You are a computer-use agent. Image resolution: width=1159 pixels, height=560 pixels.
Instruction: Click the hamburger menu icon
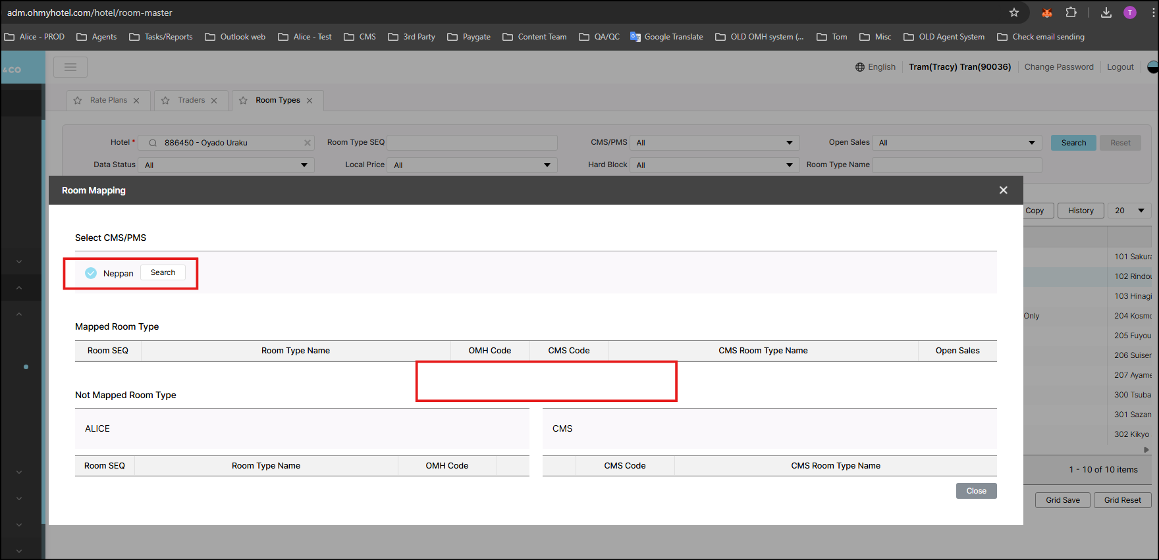pos(70,67)
